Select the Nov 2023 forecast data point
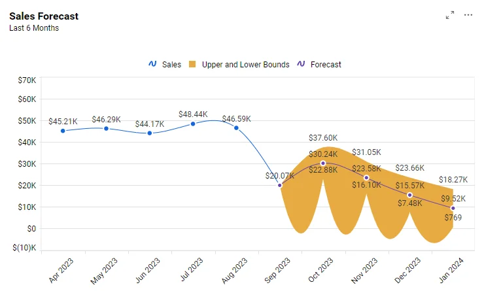Viewport: 484px width, 291px height. 366,178
